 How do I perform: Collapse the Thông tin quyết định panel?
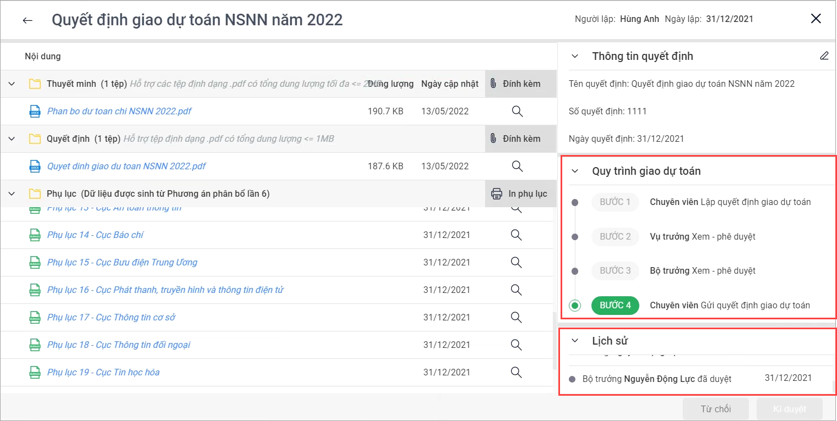point(575,56)
